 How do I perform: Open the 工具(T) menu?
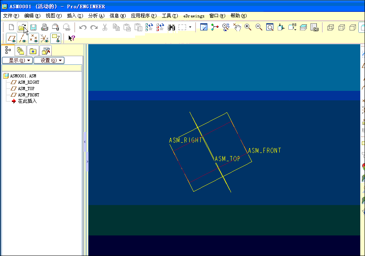(170, 16)
